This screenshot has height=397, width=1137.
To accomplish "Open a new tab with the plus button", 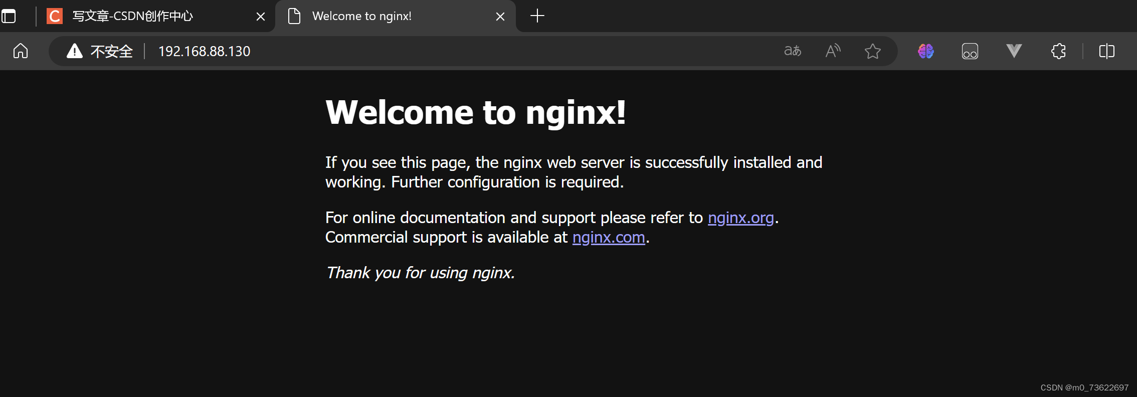I will tap(537, 16).
